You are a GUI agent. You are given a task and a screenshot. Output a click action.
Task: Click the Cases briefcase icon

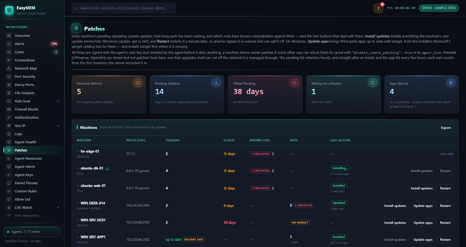coord(9,52)
